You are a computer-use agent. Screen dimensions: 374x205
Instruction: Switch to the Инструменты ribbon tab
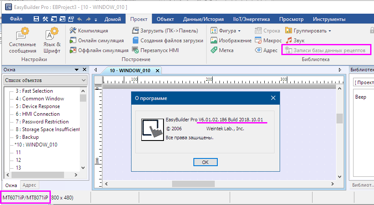click(x=329, y=19)
